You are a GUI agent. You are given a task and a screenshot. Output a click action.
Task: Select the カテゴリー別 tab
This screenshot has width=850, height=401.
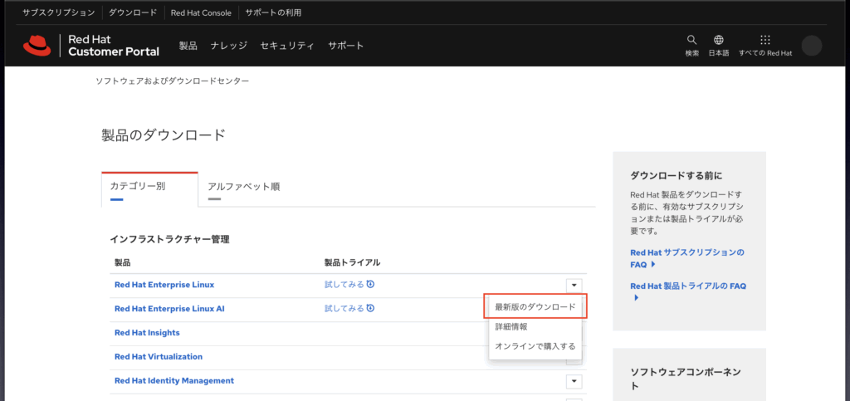point(138,186)
